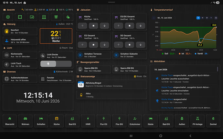
Task: Open chart date picker calendar icon
Action: tap(216, 18)
